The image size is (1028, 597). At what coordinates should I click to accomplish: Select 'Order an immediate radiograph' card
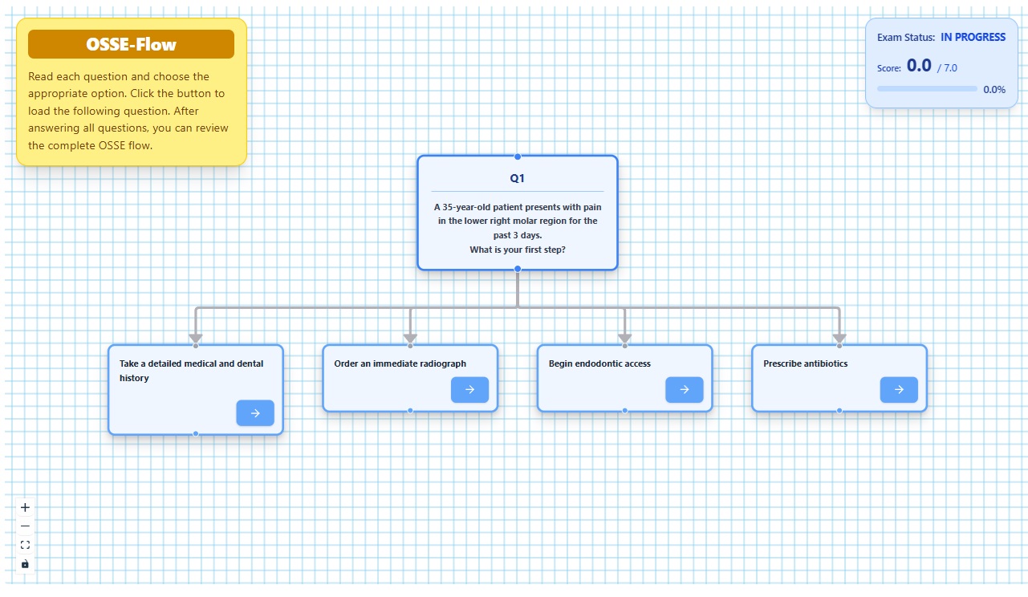[x=410, y=379]
